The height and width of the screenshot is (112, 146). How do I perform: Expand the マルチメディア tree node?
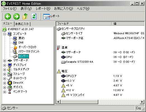click(4, 70)
